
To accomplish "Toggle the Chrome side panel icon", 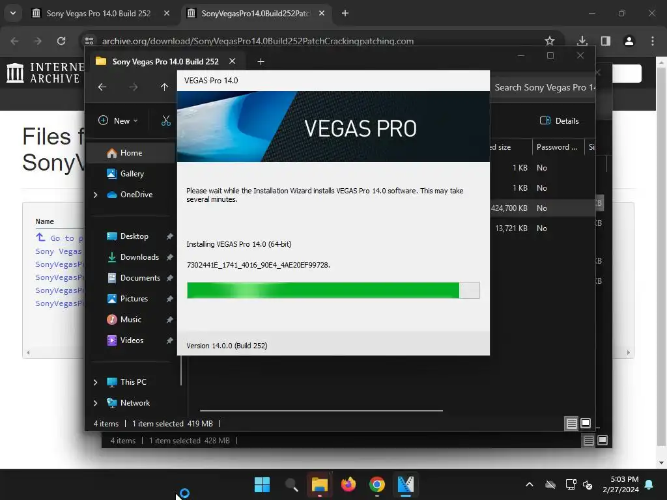I will [605, 41].
